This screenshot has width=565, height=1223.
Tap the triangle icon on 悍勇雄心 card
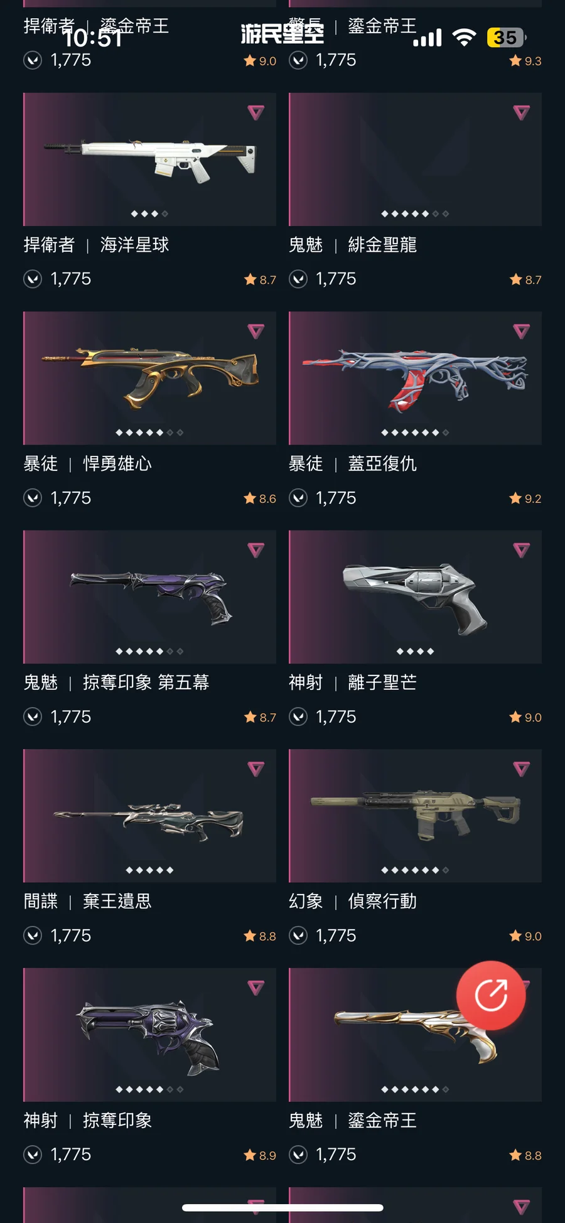256,331
